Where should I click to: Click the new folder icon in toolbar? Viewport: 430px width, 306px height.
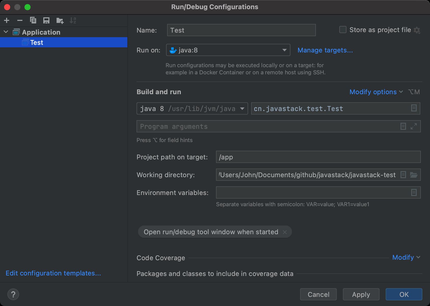click(60, 20)
